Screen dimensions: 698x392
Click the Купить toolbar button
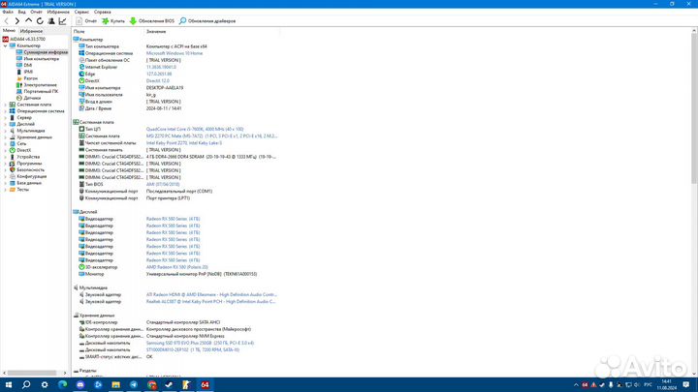pyautogui.click(x=113, y=21)
